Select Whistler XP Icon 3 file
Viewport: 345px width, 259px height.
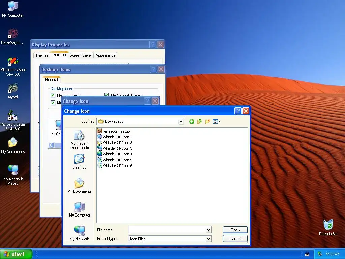[115, 148]
